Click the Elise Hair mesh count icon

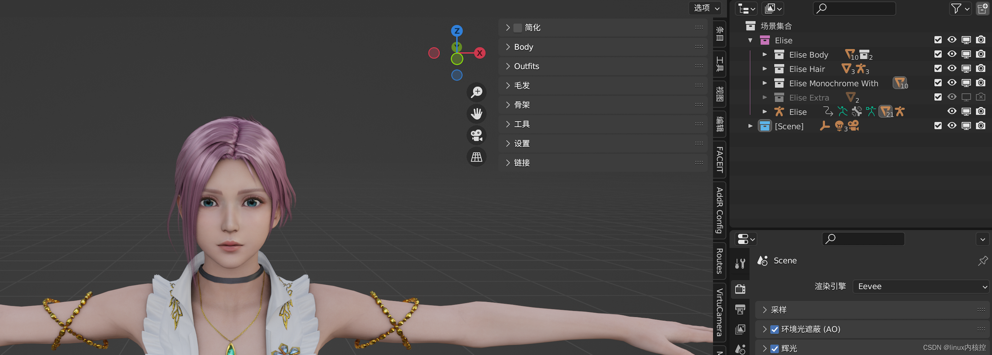847,69
